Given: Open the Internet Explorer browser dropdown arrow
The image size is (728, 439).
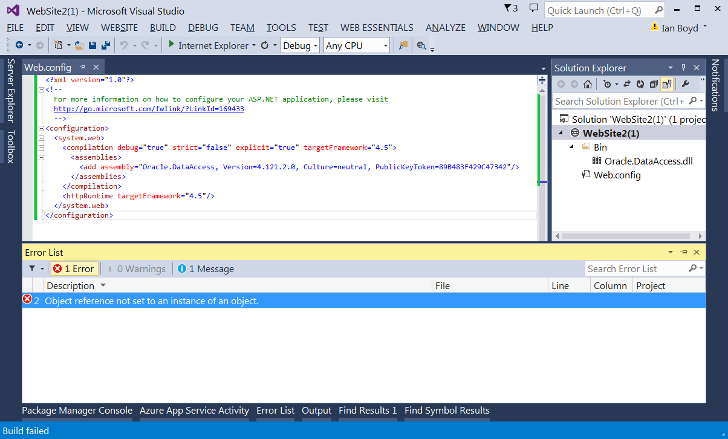Looking at the screenshot, I should (x=254, y=45).
